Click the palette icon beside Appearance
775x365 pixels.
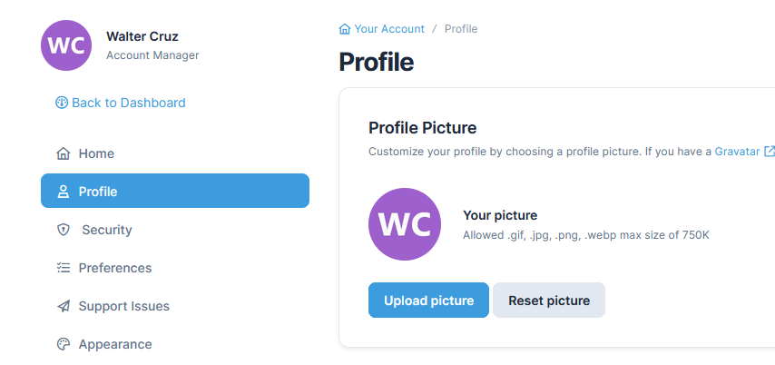click(x=64, y=344)
